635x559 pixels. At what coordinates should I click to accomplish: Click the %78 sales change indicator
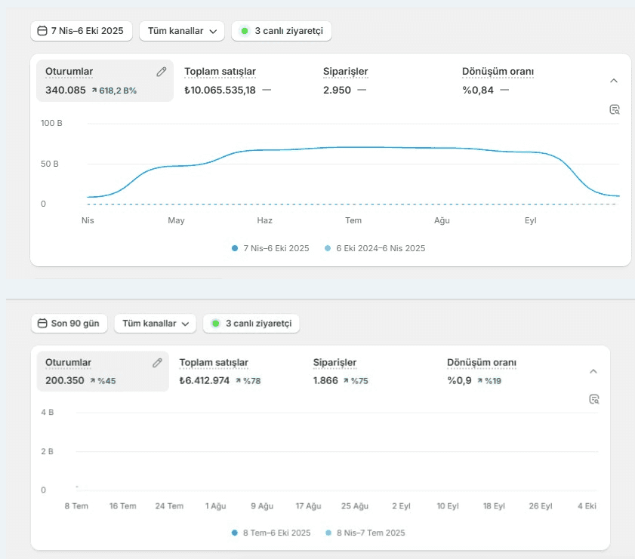(x=248, y=381)
